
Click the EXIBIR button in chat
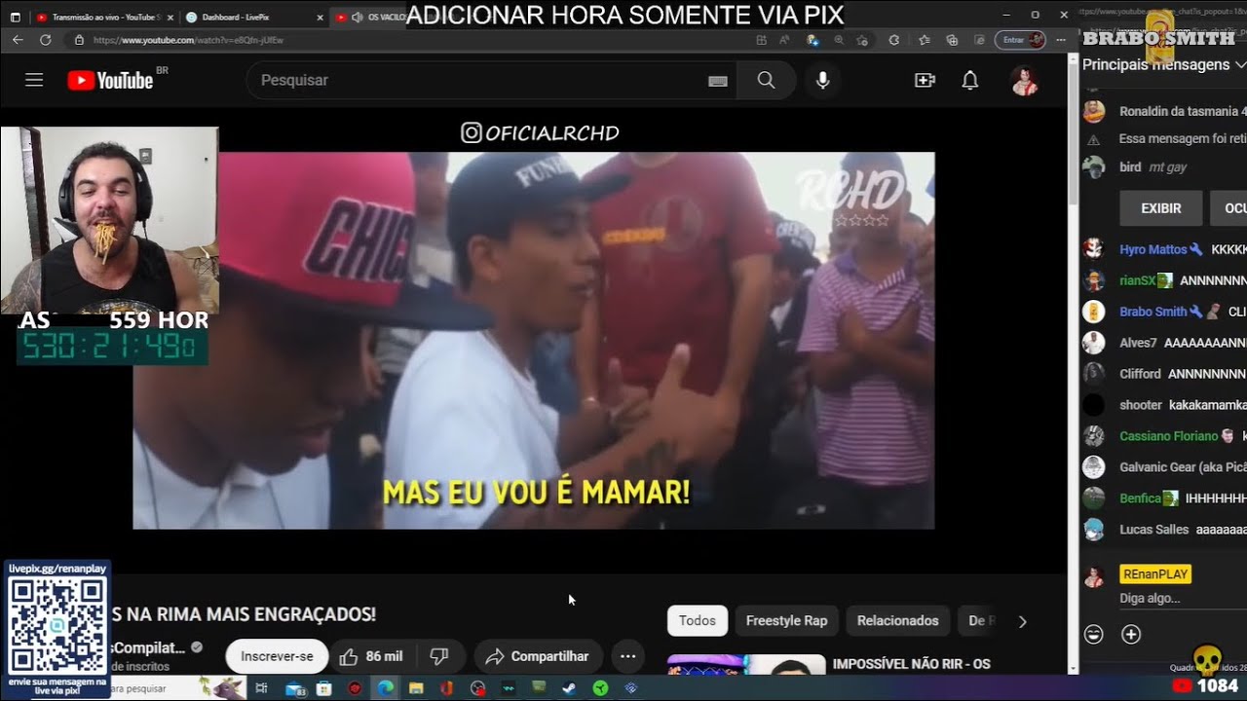tap(1160, 208)
